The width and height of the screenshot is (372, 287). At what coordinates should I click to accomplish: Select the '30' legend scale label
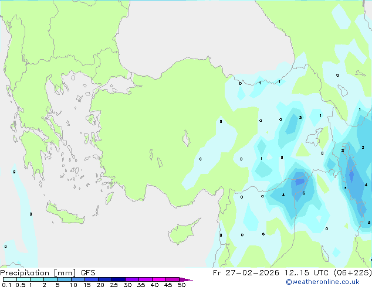127,285
